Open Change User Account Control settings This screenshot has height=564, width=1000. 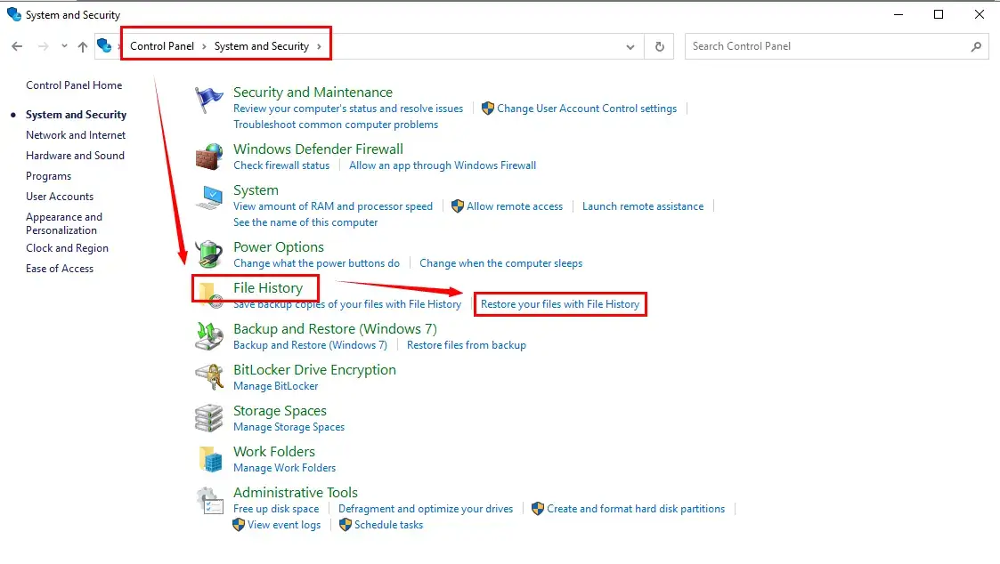[x=587, y=109]
